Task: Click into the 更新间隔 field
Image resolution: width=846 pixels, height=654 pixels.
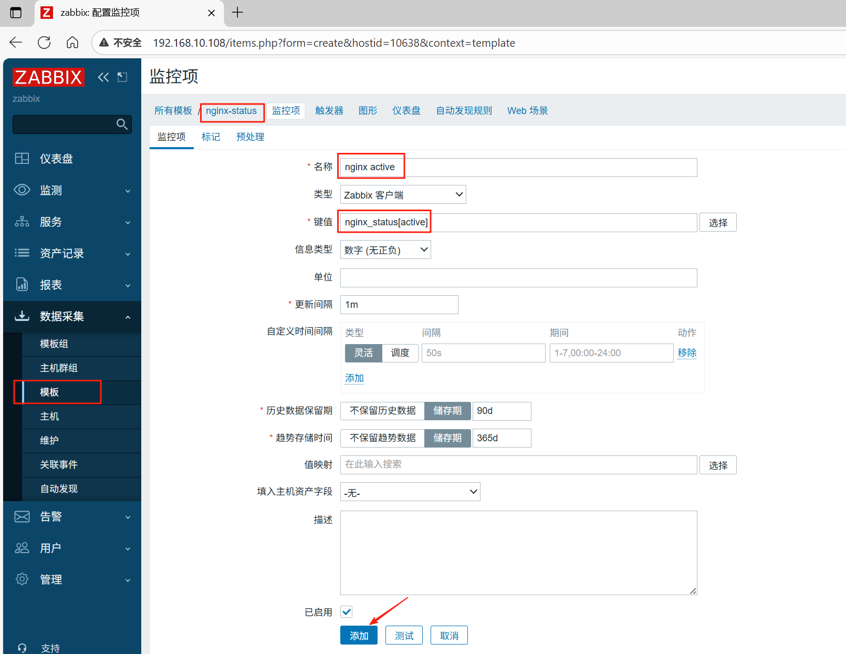Action: click(x=399, y=305)
